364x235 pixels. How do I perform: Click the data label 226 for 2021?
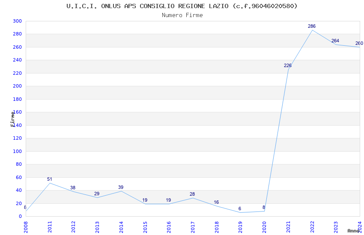point(288,65)
